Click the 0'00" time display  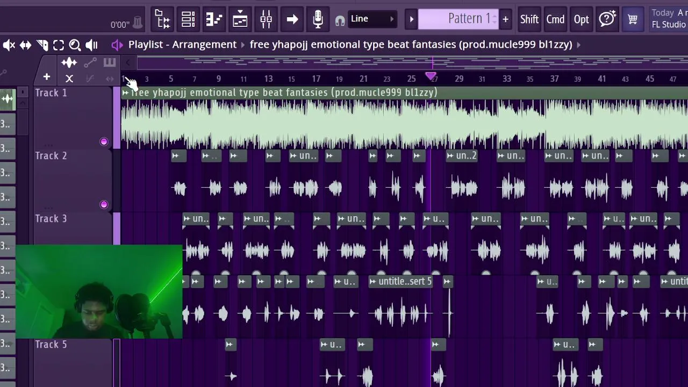120,24
